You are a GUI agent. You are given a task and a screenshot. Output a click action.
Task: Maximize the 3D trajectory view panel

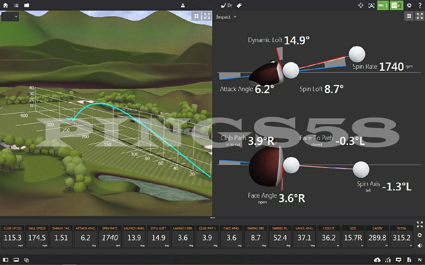(207, 16)
